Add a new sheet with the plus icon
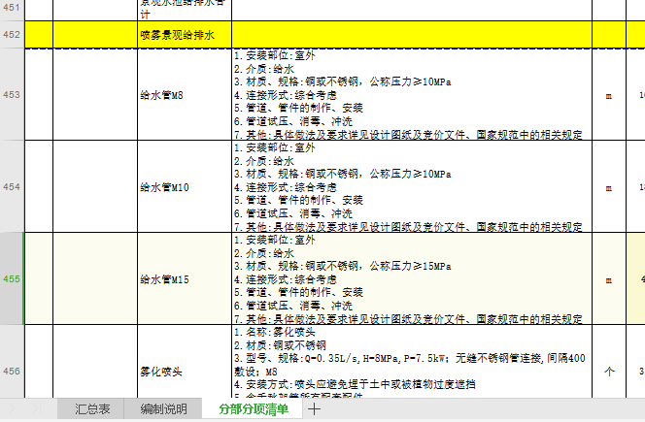645x422 pixels. (314, 408)
